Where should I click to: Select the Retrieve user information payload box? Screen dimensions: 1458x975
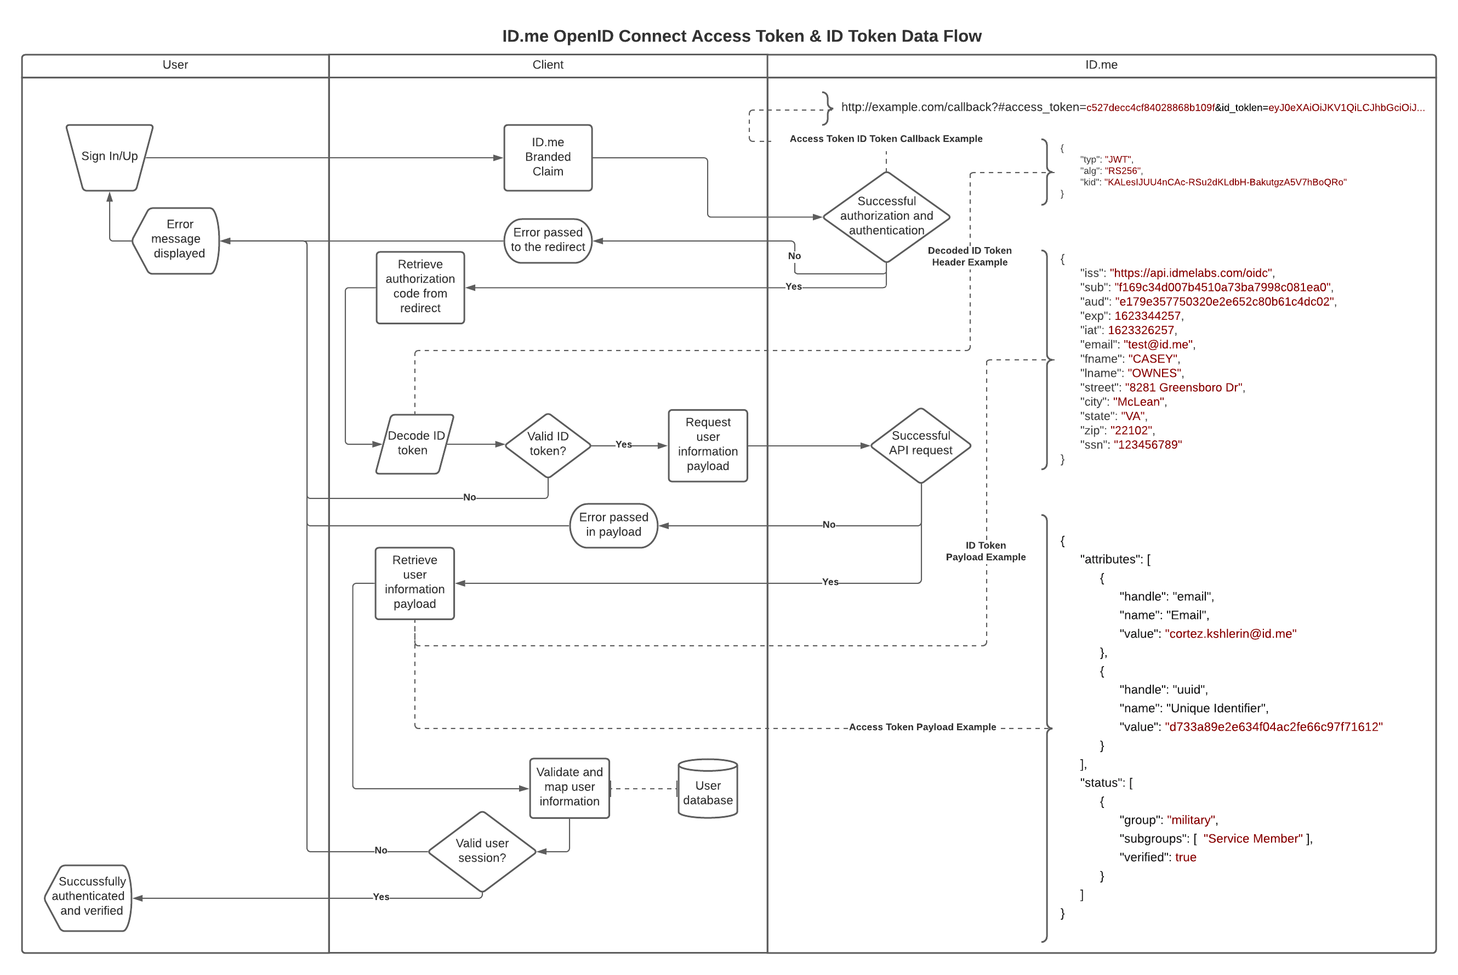tap(414, 583)
